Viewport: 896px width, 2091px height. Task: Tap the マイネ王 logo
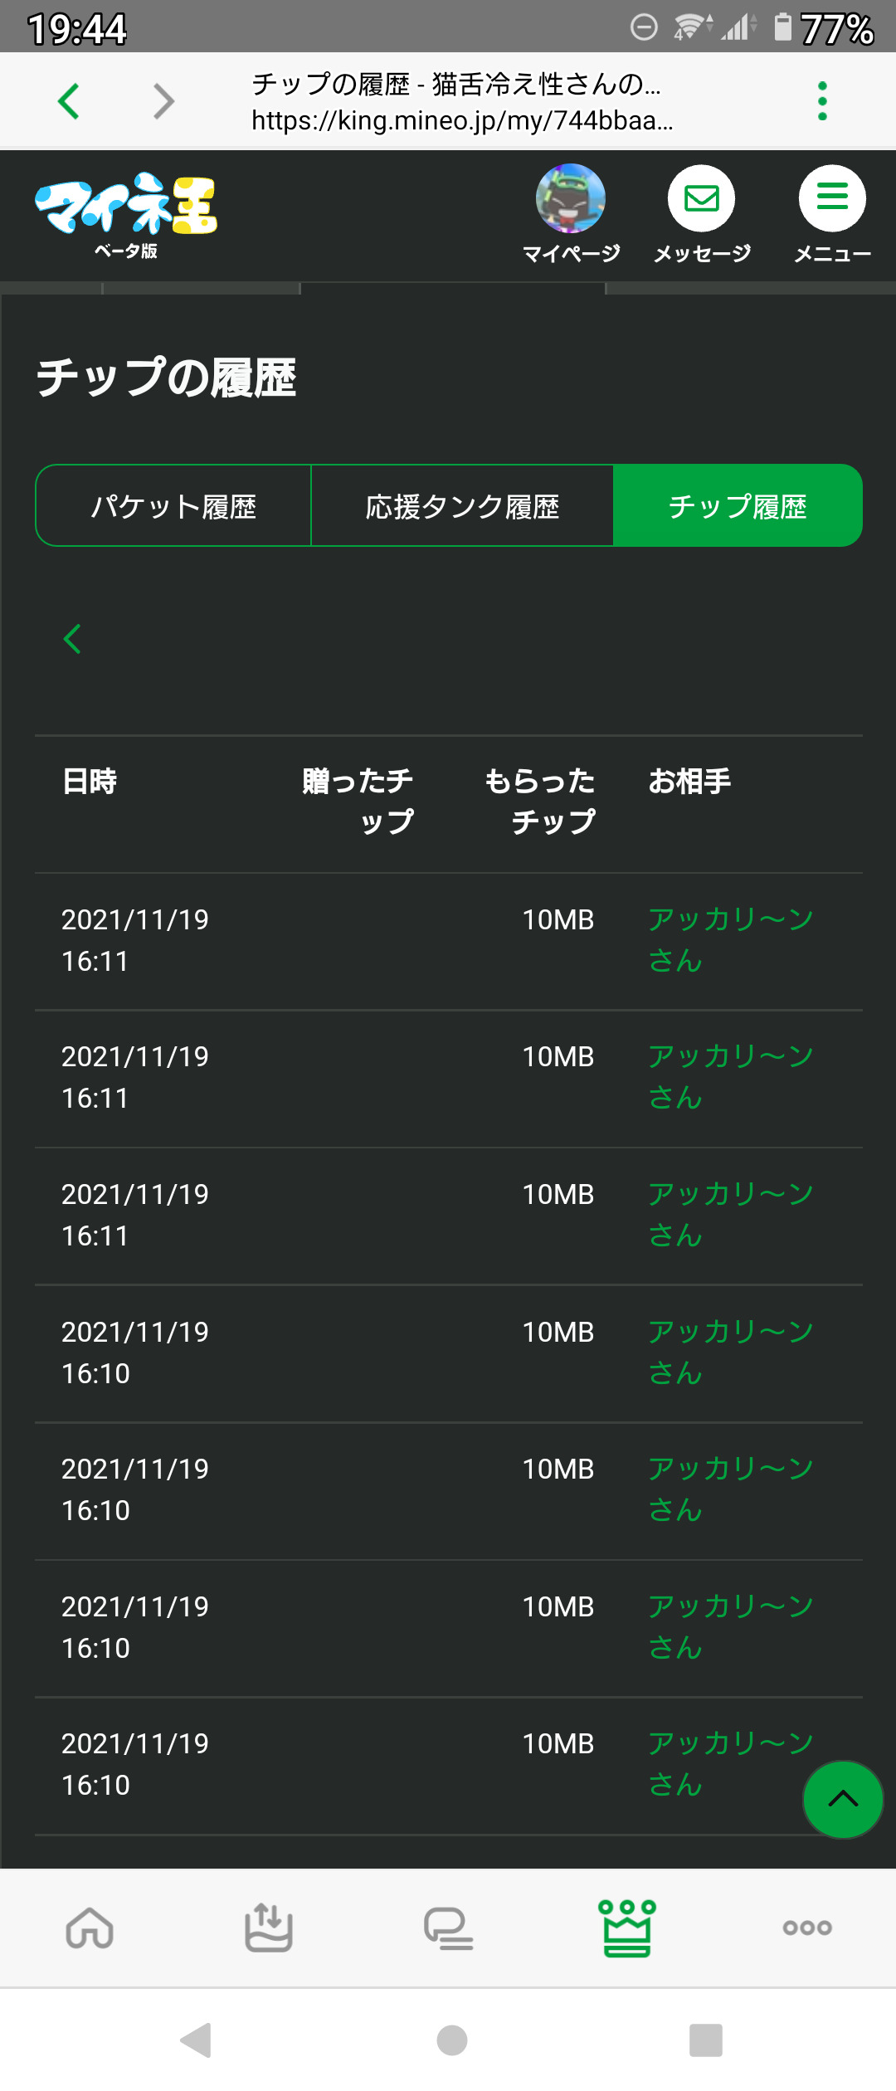pos(126,207)
